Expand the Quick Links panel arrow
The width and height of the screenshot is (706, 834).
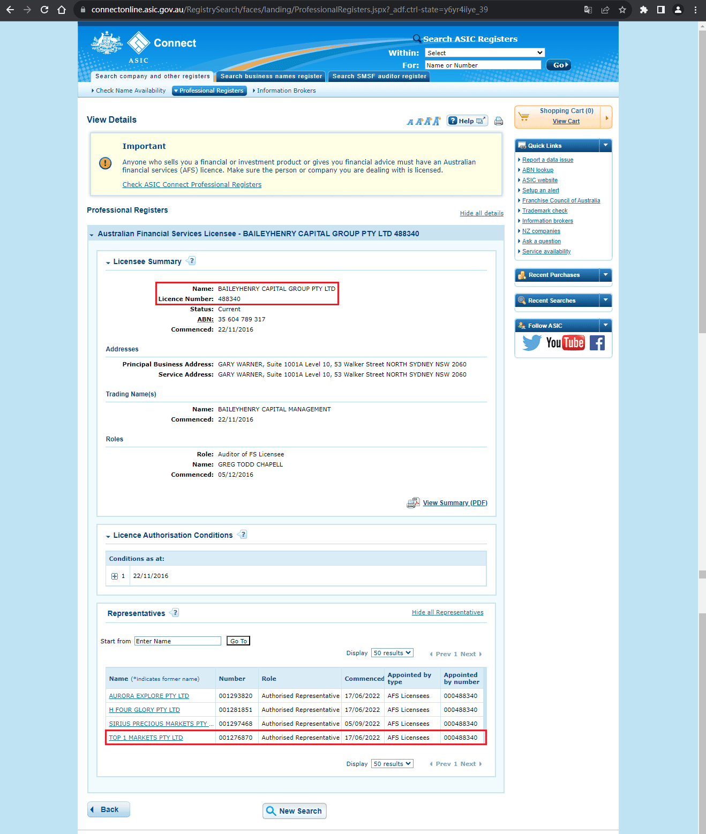[x=606, y=145]
